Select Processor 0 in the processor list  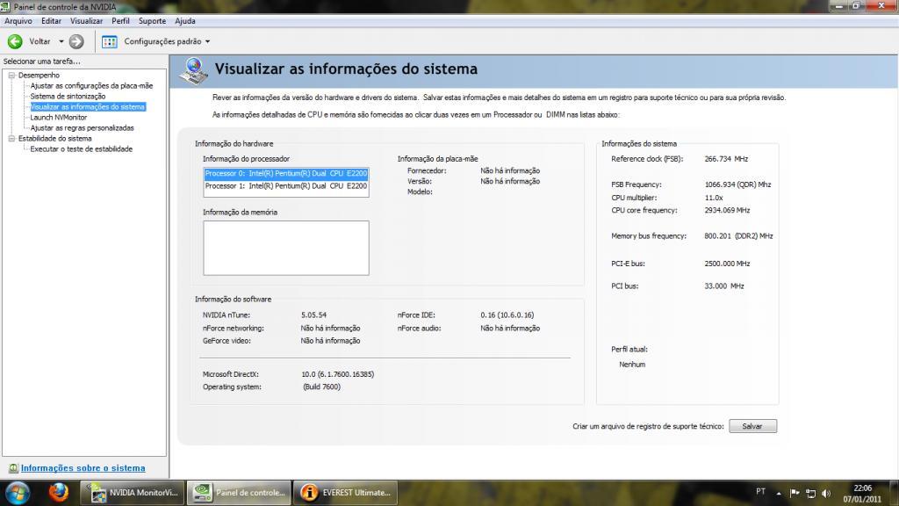pyautogui.click(x=286, y=173)
